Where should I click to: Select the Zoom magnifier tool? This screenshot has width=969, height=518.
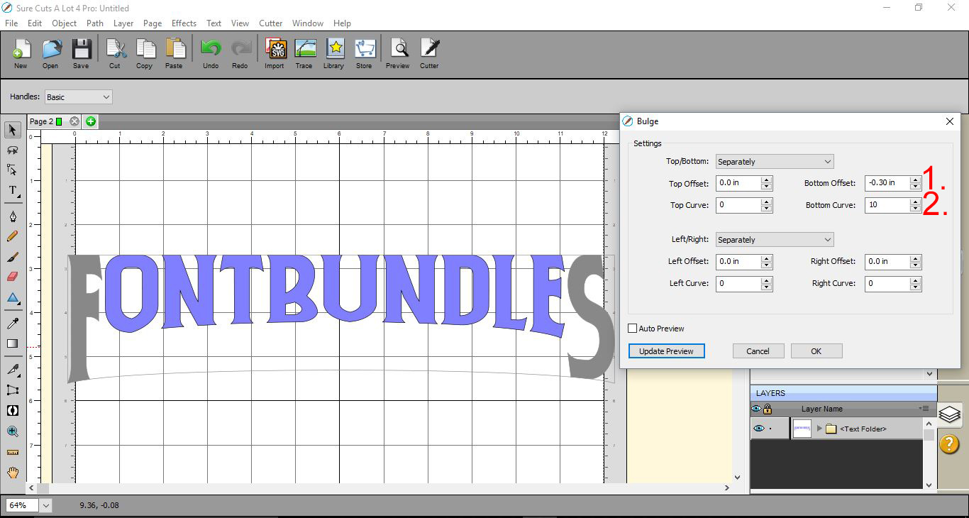13,431
